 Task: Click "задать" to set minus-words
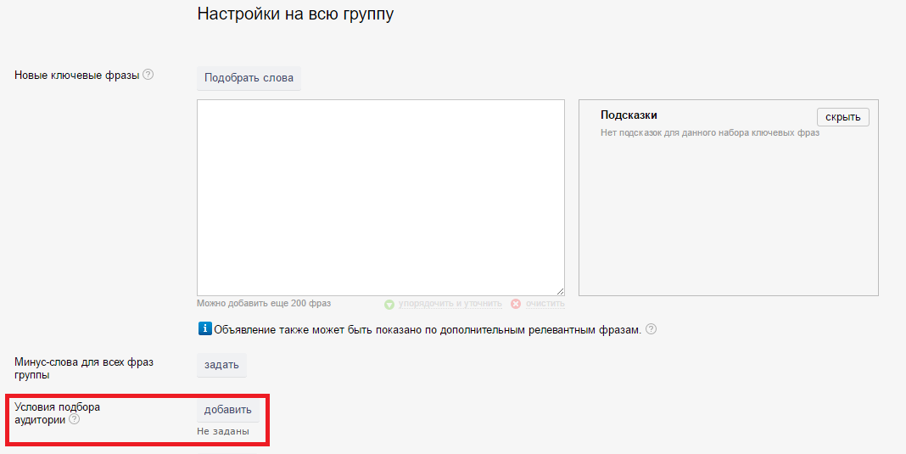[x=221, y=365]
